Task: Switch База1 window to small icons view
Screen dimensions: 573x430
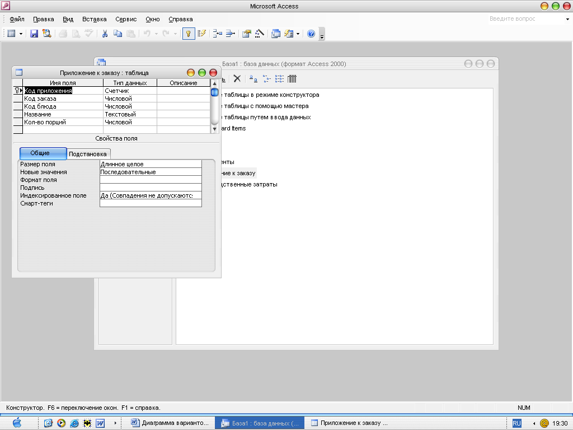Action: (266, 78)
